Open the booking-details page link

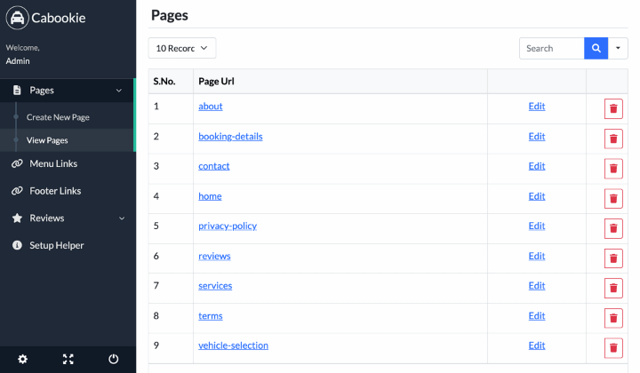(x=230, y=137)
